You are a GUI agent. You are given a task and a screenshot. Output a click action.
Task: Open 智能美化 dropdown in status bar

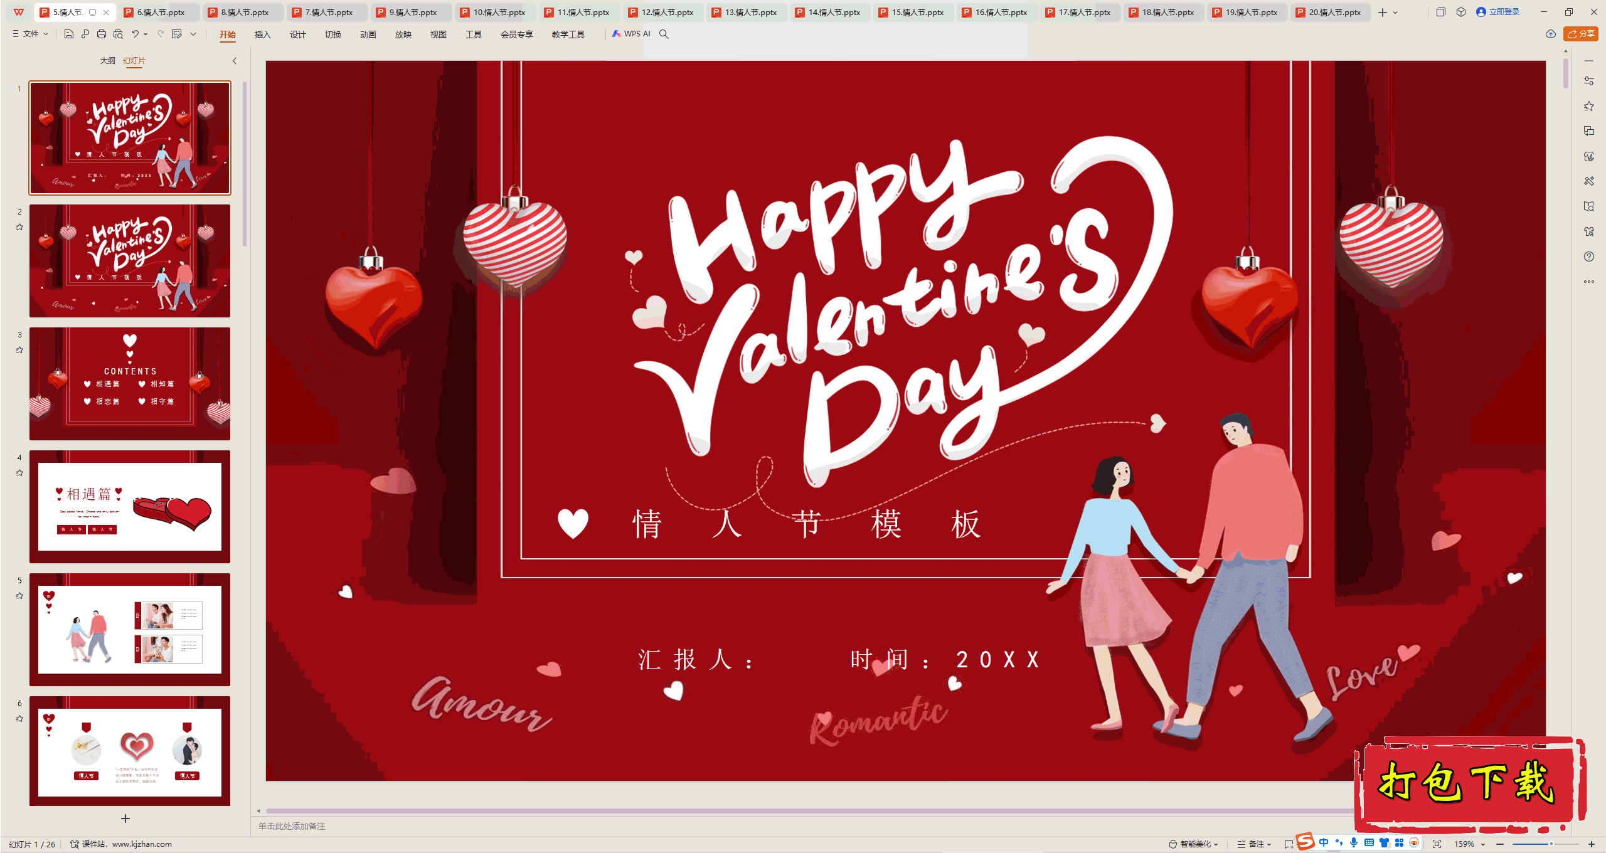point(1194,844)
